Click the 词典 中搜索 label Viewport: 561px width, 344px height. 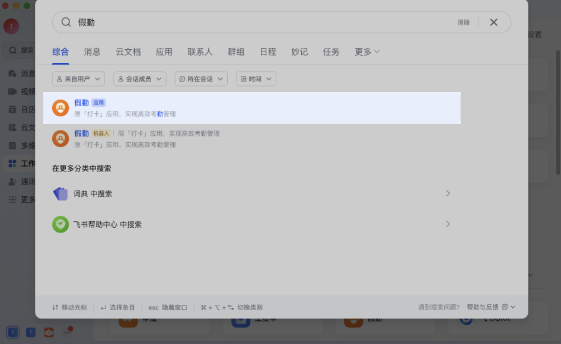pos(93,194)
